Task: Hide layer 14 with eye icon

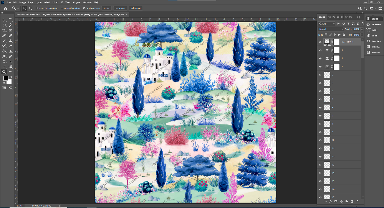Action: [x=320, y=173]
